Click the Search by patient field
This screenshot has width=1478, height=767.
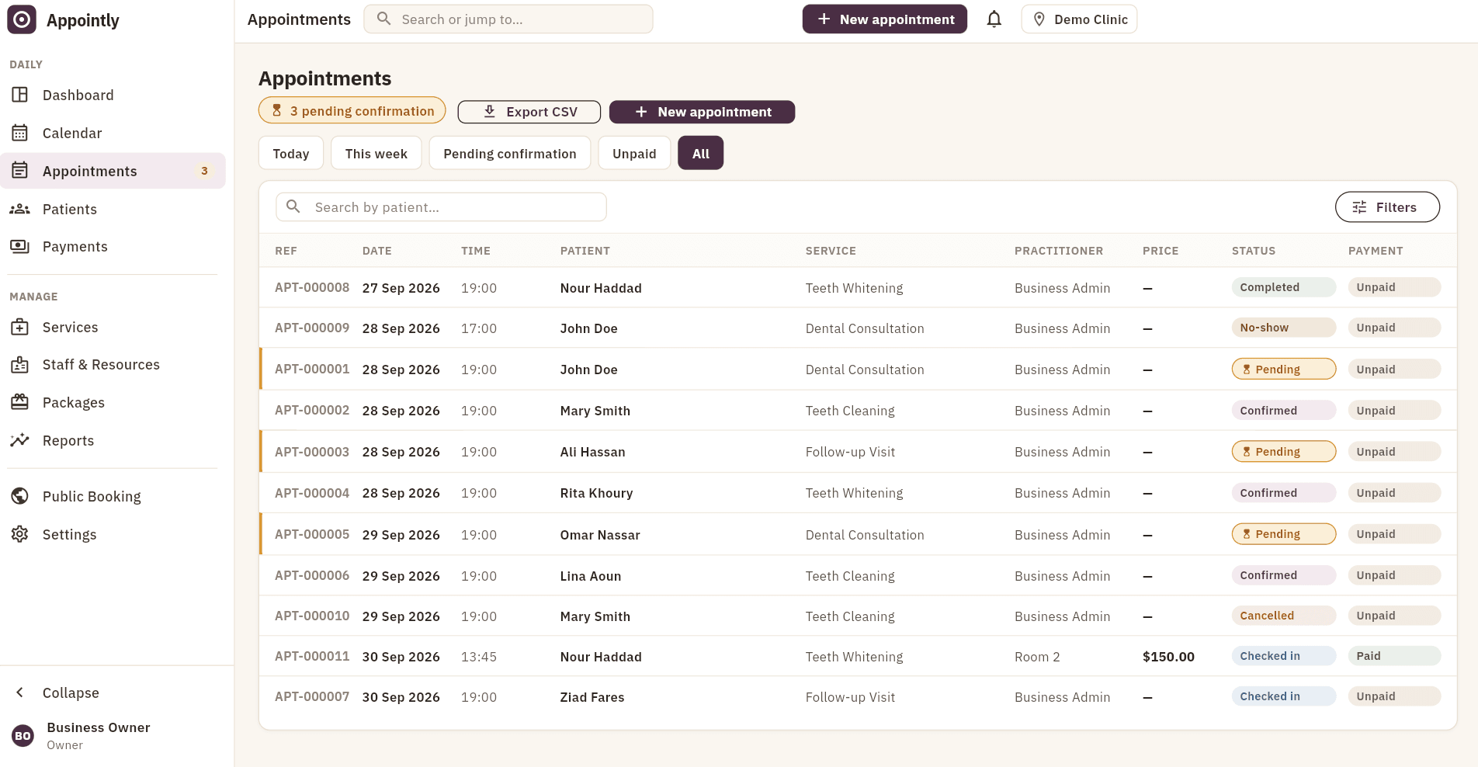(x=441, y=207)
